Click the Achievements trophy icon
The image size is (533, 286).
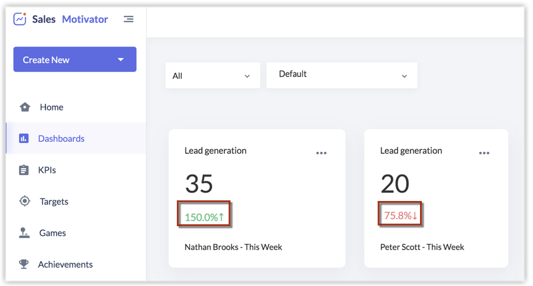(x=24, y=265)
